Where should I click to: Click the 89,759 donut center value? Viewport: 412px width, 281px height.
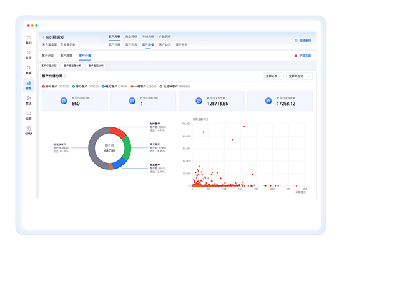click(110, 151)
